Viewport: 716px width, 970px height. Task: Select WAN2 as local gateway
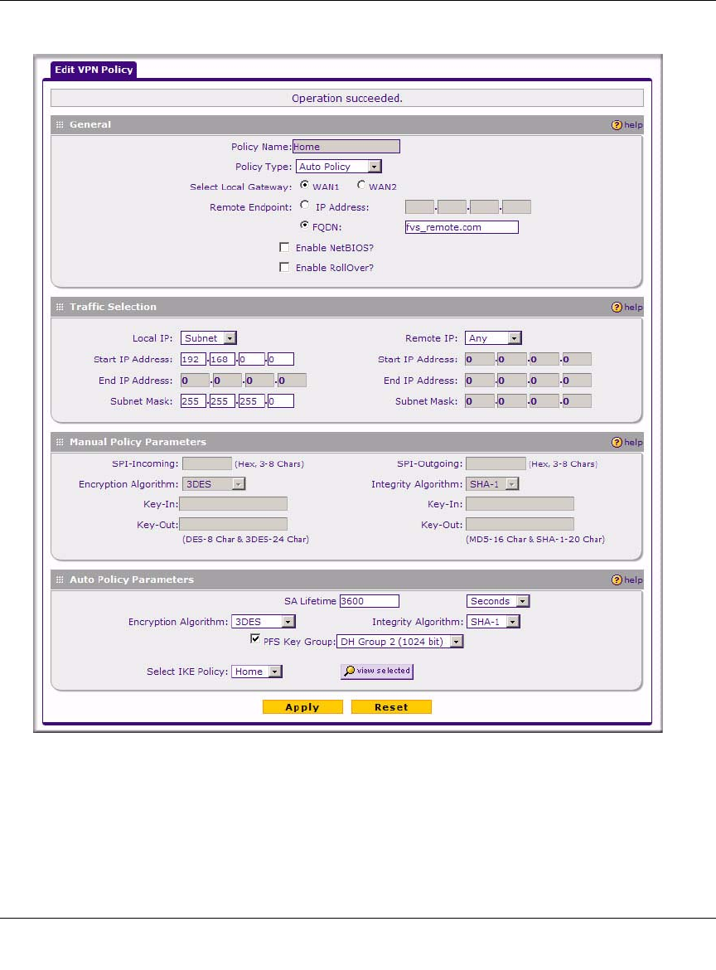[x=361, y=185]
